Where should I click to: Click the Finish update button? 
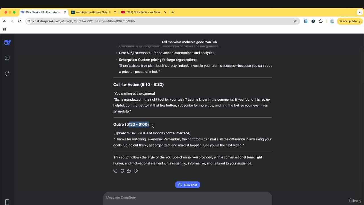click(348, 21)
